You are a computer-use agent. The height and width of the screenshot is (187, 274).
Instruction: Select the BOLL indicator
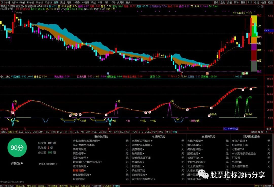click(x=148, y=132)
